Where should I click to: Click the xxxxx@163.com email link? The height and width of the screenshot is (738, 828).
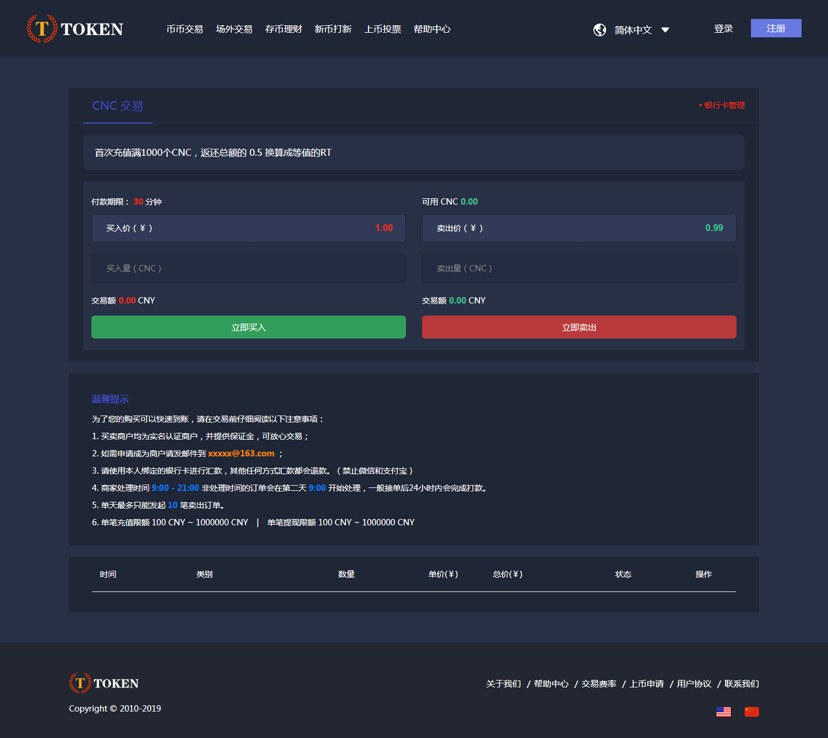coord(241,453)
